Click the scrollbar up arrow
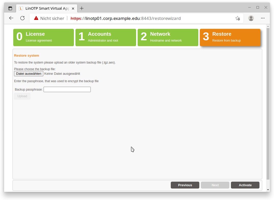 pos(268,26)
